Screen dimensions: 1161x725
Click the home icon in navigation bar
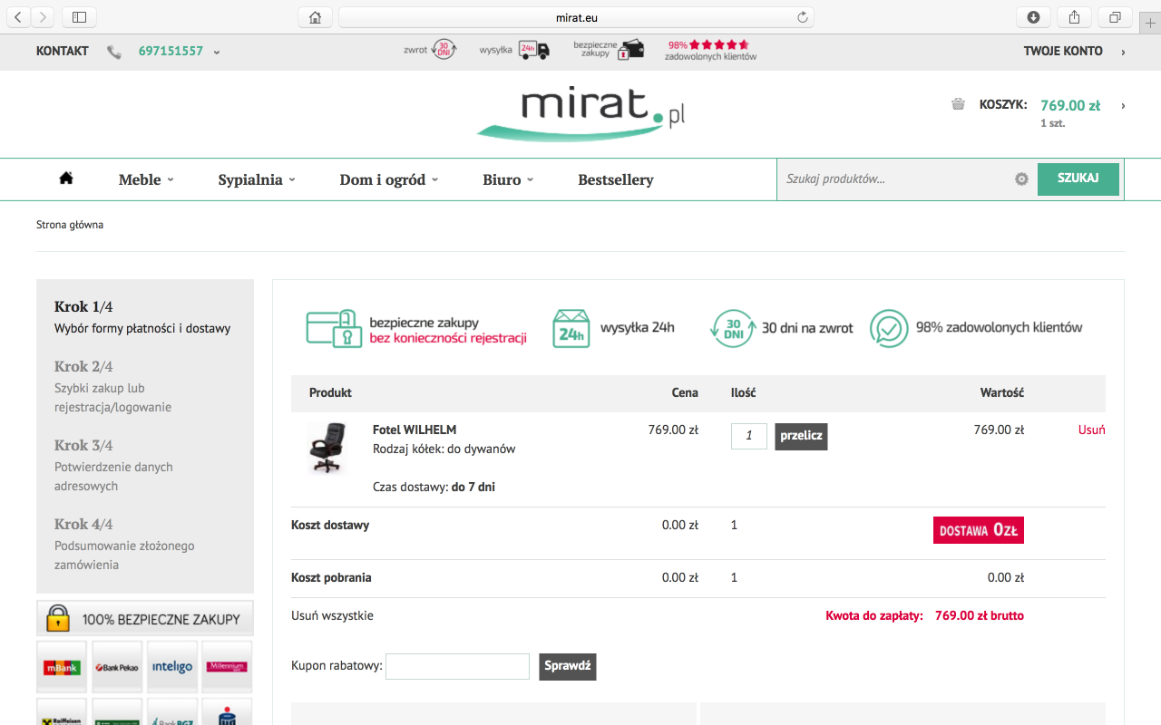click(66, 179)
